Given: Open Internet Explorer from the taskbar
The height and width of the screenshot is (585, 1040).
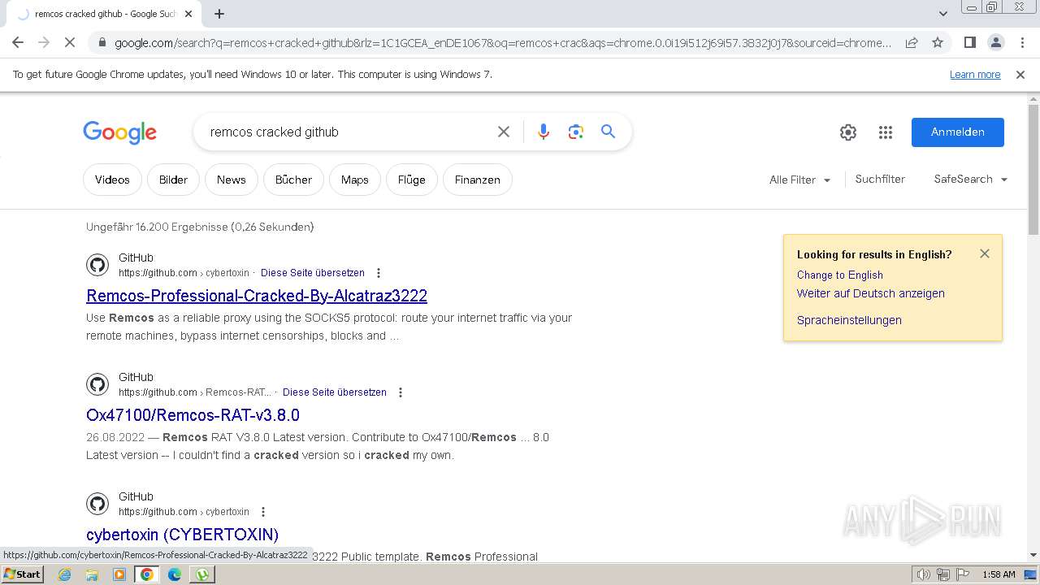Looking at the screenshot, I should [65, 574].
